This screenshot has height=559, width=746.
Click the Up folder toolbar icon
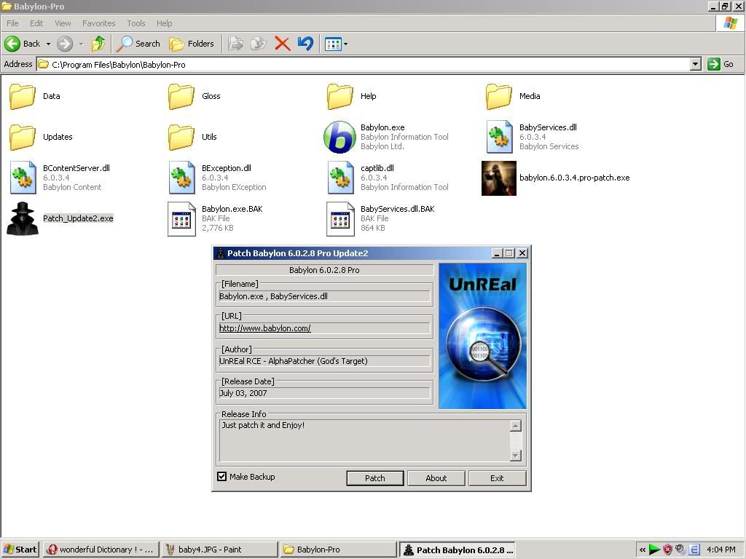coord(98,44)
